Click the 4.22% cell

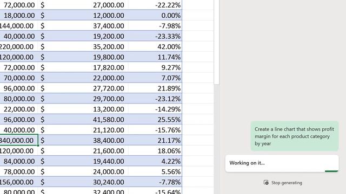(155, 161)
